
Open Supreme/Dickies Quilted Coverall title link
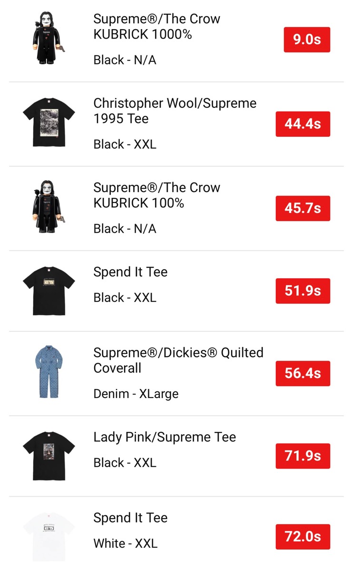pos(178,360)
